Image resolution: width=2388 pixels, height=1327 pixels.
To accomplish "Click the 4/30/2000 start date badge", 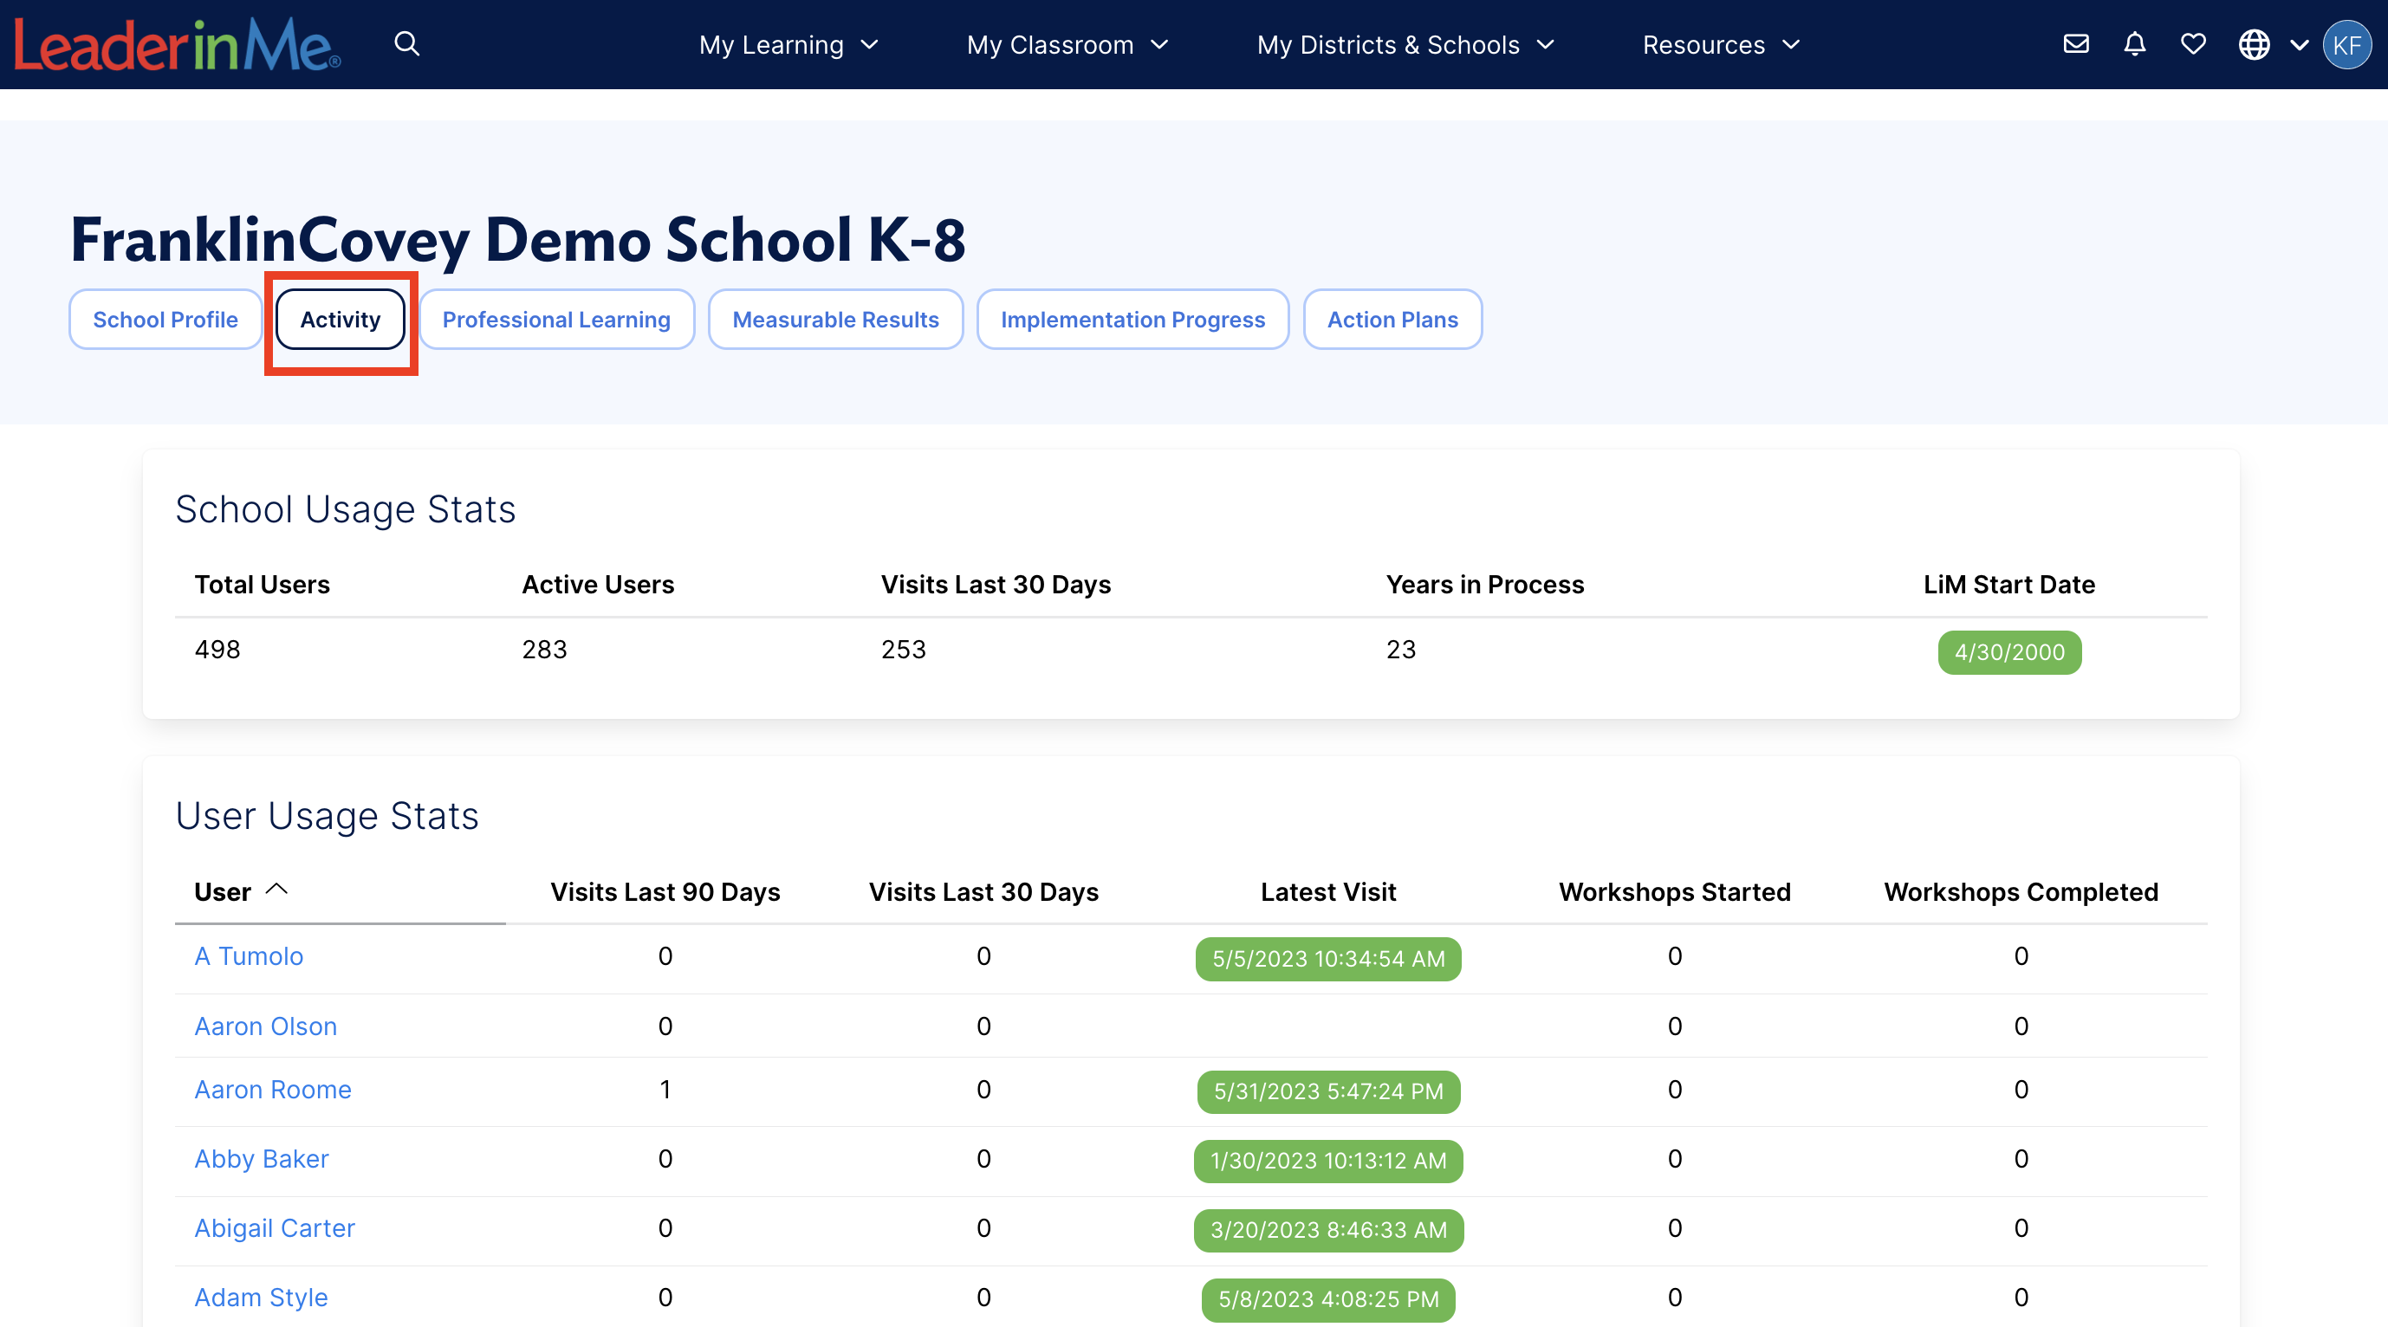I will (2008, 652).
